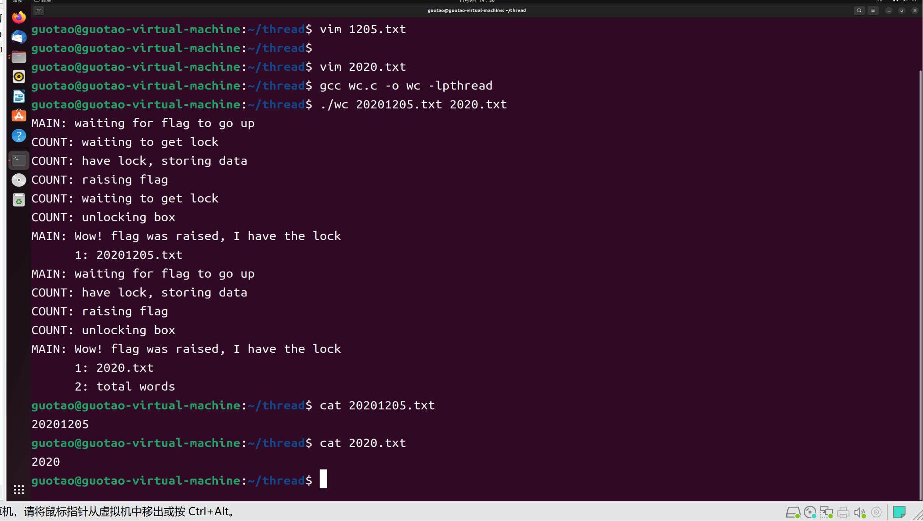Click VMware CD/DVD drive status icon

pyautogui.click(x=810, y=512)
